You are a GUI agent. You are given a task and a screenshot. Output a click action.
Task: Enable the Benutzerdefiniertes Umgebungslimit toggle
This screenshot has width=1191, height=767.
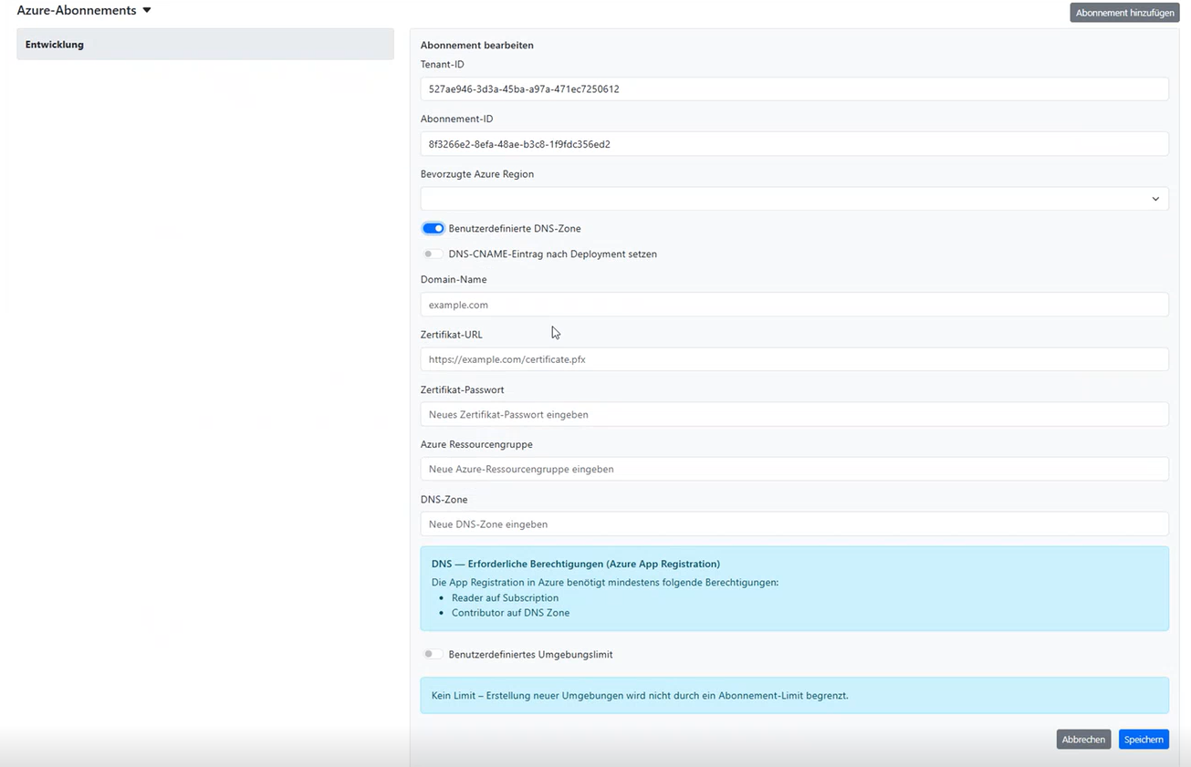tap(433, 654)
